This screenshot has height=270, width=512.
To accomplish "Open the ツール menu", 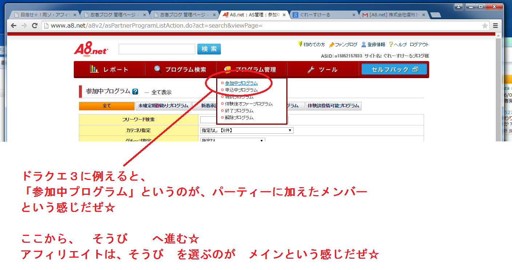I will coord(323,69).
